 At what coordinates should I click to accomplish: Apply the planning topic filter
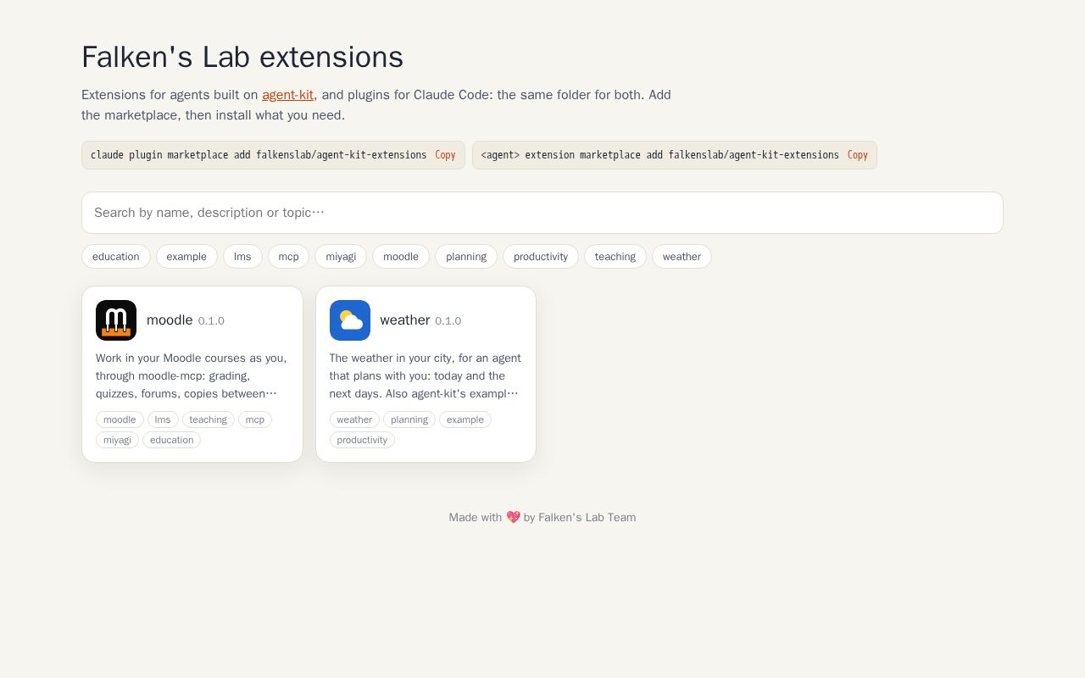466,257
